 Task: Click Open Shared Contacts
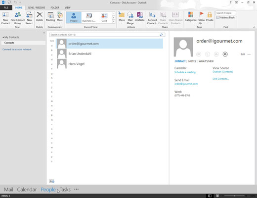pos(175,18)
